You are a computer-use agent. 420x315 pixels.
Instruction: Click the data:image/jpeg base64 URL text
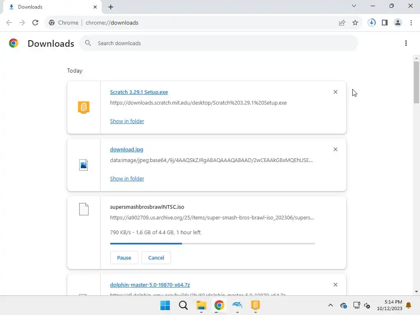pos(211,160)
